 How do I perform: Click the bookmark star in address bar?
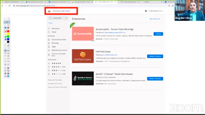(x=173, y=6)
